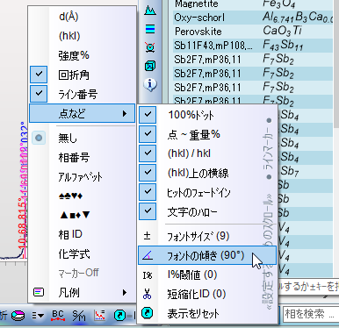The height and width of the screenshot is (328, 339).
Task: Toggle the 100%ドット option
Action: [207, 115]
